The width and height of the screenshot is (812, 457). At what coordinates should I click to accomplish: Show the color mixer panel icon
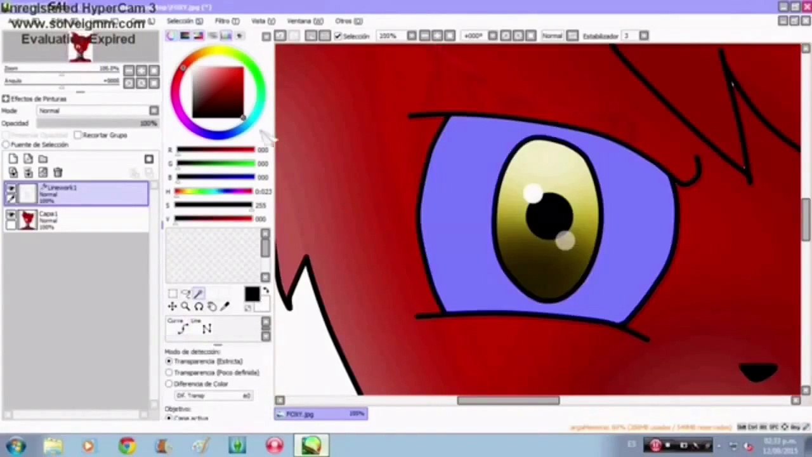point(212,36)
